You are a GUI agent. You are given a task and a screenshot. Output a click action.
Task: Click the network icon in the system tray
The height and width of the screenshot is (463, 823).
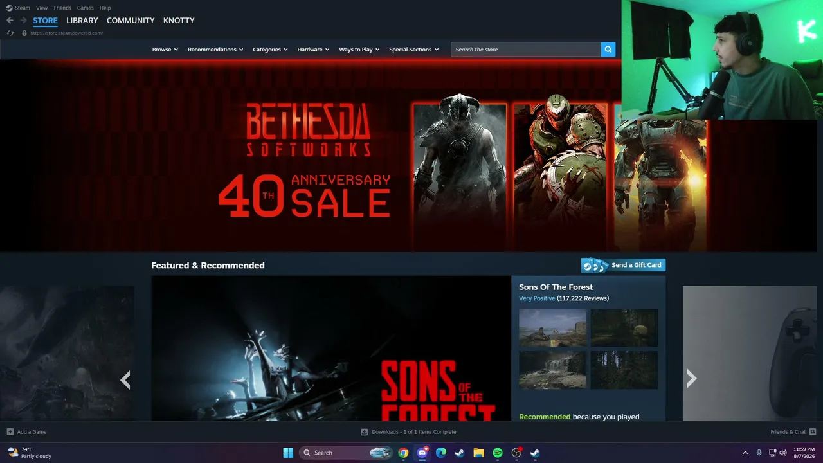tap(772, 453)
